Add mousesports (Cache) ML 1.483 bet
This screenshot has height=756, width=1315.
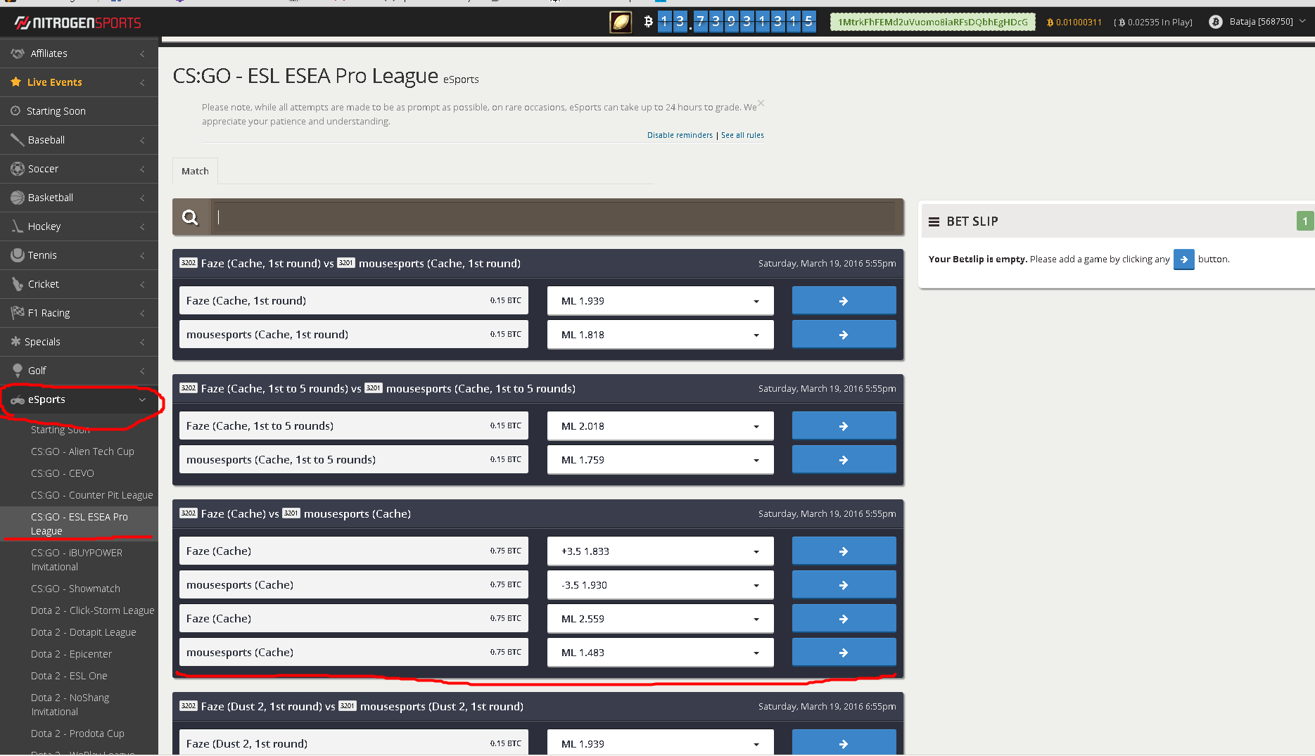pos(844,653)
